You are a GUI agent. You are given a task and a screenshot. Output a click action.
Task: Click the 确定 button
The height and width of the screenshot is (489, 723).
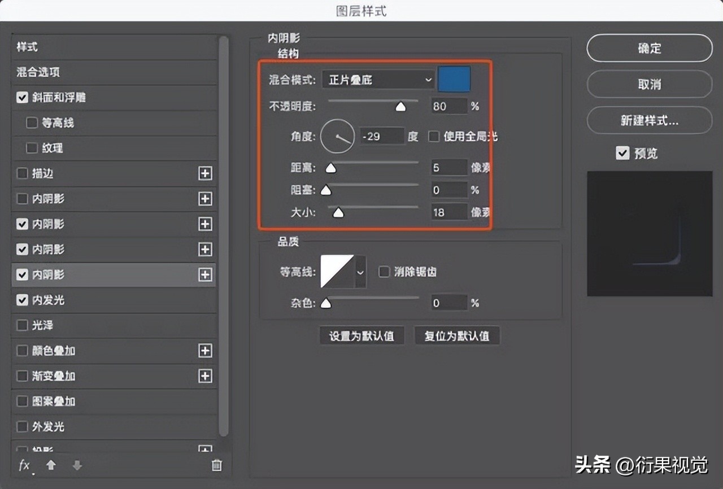click(649, 48)
